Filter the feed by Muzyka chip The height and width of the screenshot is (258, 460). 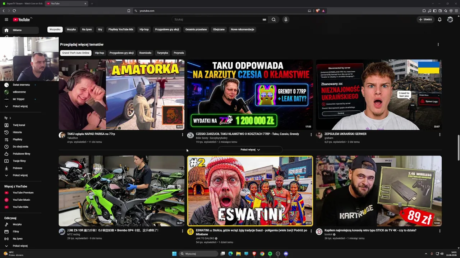click(x=71, y=29)
